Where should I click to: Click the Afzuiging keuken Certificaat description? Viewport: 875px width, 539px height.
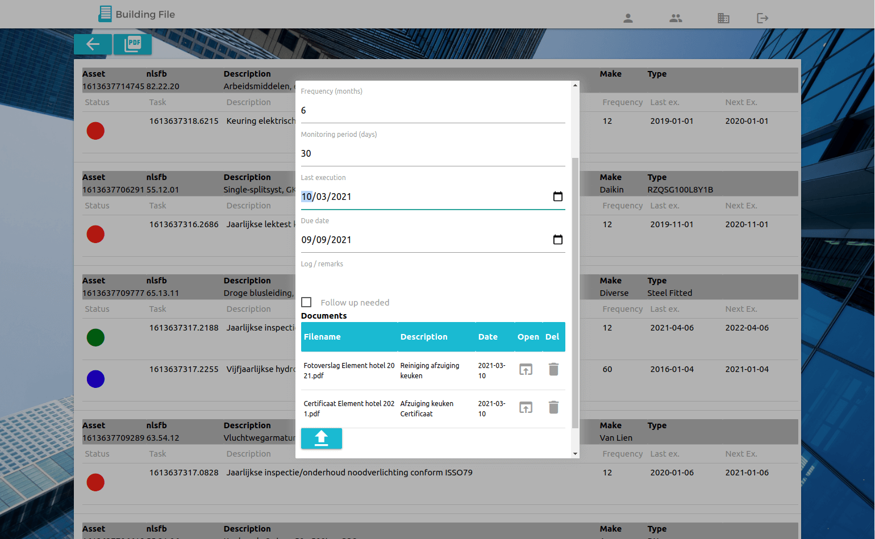(x=427, y=408)
